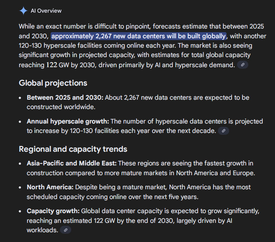Click the AI Overview sparkle icon
This screenshot has width=275, height=242.
(23, 11)
